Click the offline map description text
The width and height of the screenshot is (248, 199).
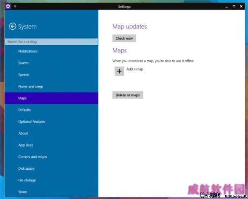coord(153,61)
